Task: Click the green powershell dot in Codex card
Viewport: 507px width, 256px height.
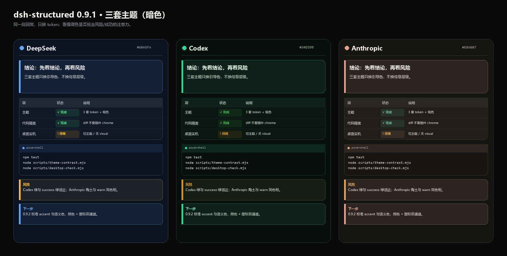Action: pyautogui.click(x=186, y=148)
